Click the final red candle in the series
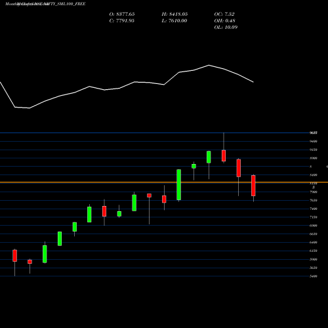Viewport: 328px width, 328px height. click(x=253, y=186)
